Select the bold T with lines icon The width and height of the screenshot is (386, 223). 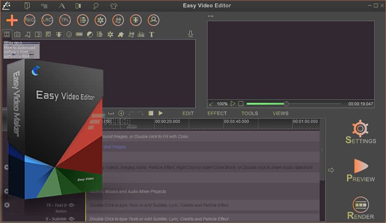pyautogui.click(x=59, y=35)
